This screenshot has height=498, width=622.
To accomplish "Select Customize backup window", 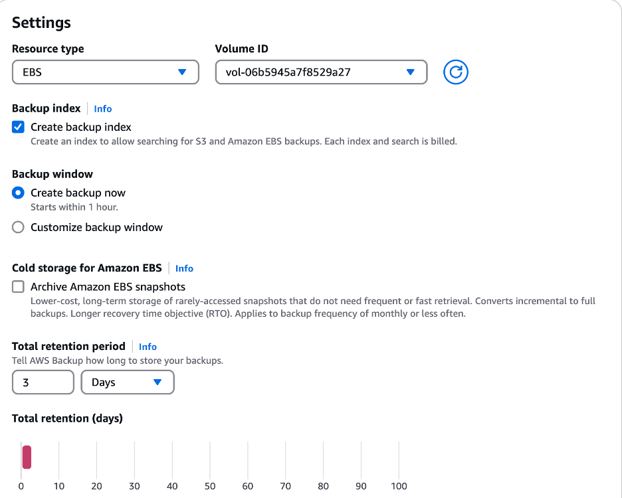I will click(x=18, y=227).
